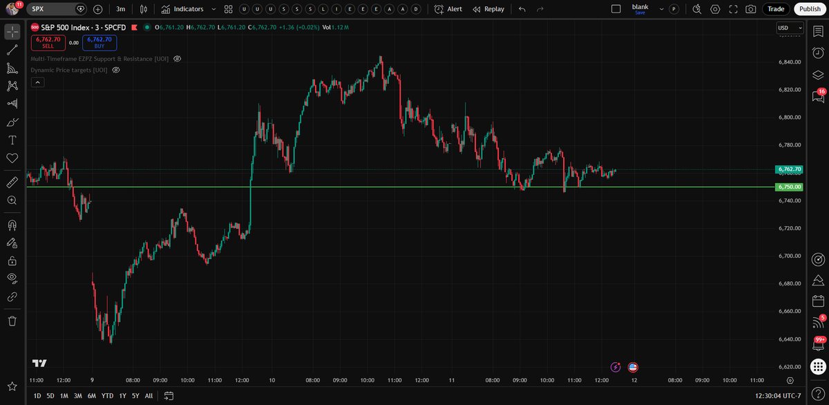Enter Fullscreen mode icon
The image size is (829, 405).
[733, 9]
